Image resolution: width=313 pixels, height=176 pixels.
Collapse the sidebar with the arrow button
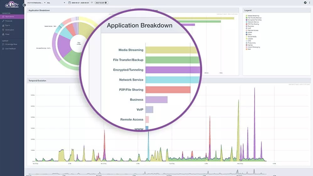24,5
